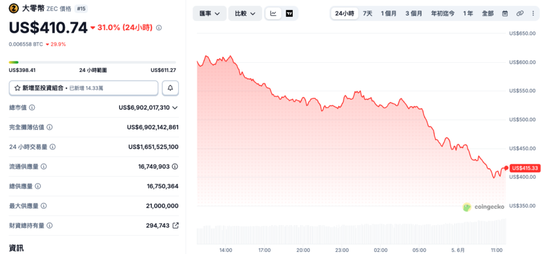549x254 pixels.
Task: Copy chart link via chain icon
Action: tap(520, 13)
